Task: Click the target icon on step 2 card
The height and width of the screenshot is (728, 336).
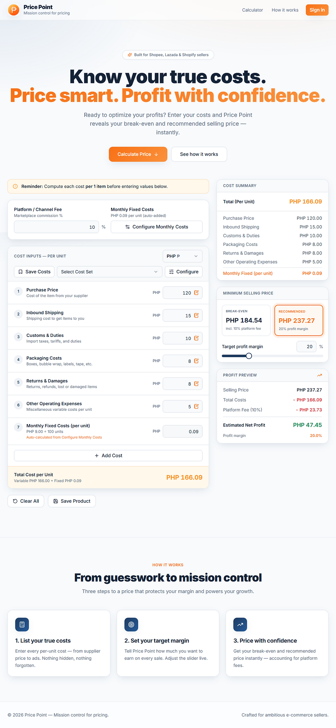Action: (131, 624)
